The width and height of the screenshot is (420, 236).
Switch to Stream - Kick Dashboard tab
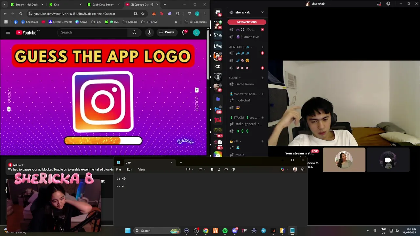coord(27,5)
